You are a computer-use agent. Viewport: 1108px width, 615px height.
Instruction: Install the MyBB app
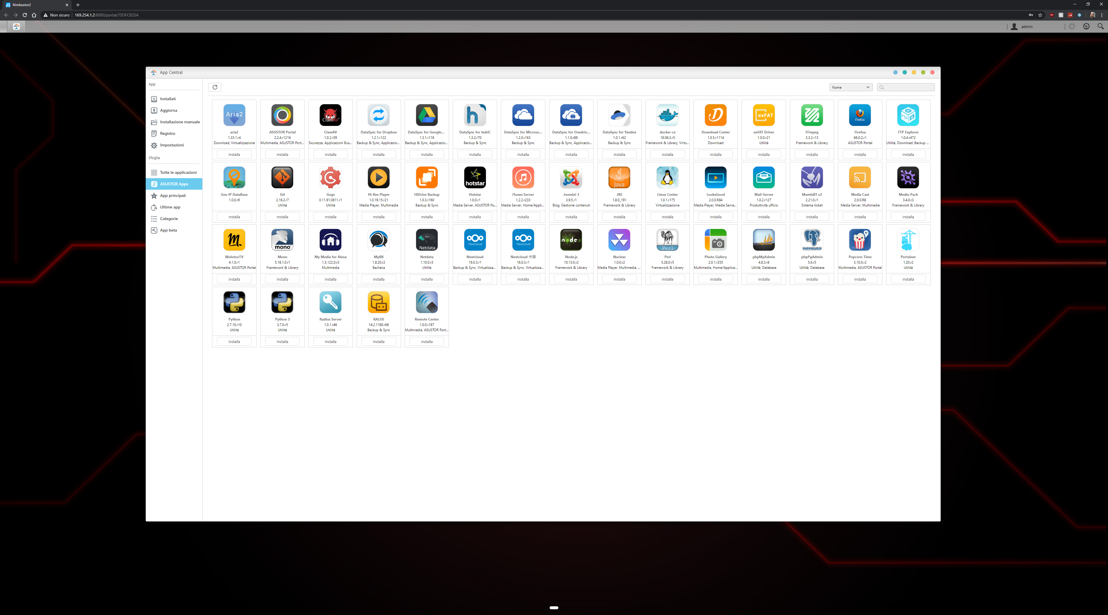click(x=379, y=279)
